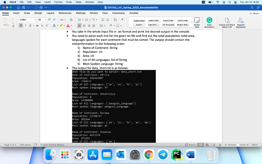Open the Styles Pane
The height and width of the screenshot is (164, 262).
197,23
